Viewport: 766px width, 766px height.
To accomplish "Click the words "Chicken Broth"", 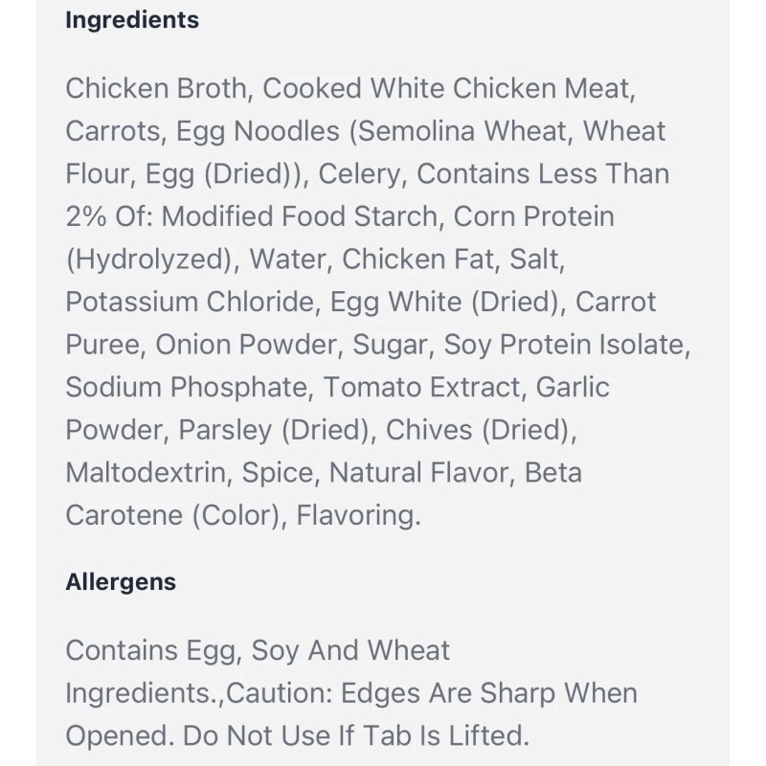I will coord(153,89).
